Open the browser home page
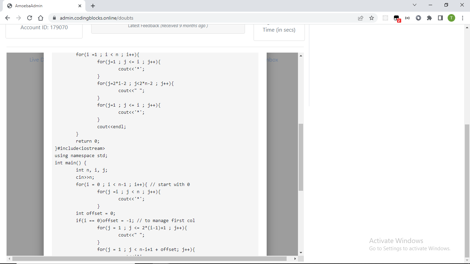Screen dimensions: 470x264 (41, 18)
